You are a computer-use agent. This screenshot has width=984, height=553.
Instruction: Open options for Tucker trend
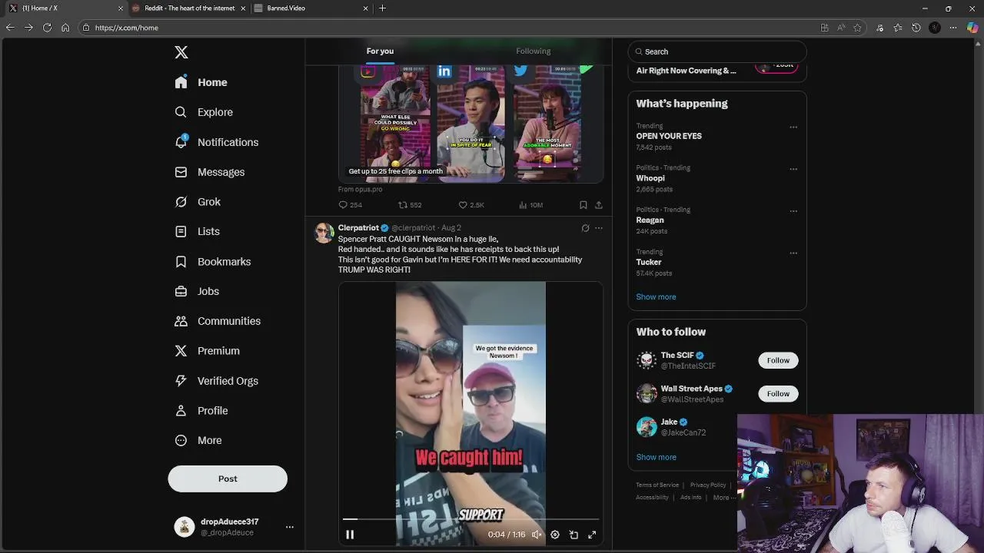[x=793, y=253]
